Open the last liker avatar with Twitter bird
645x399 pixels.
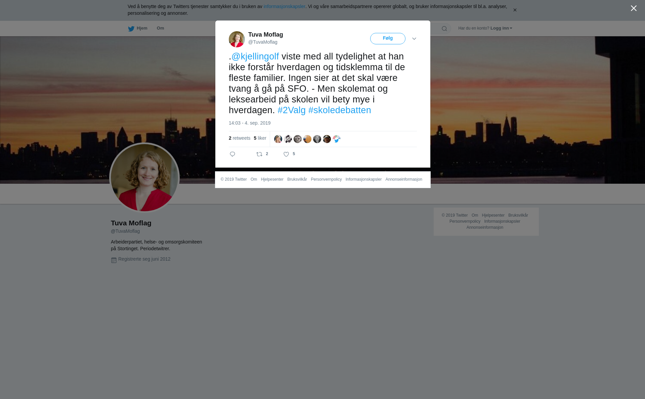pyautogui.click(x=337, y=139)
